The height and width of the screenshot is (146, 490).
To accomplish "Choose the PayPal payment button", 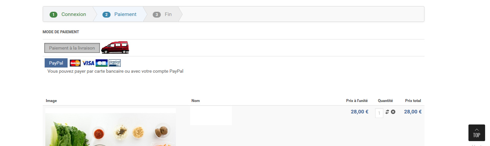I will [56, 63].
